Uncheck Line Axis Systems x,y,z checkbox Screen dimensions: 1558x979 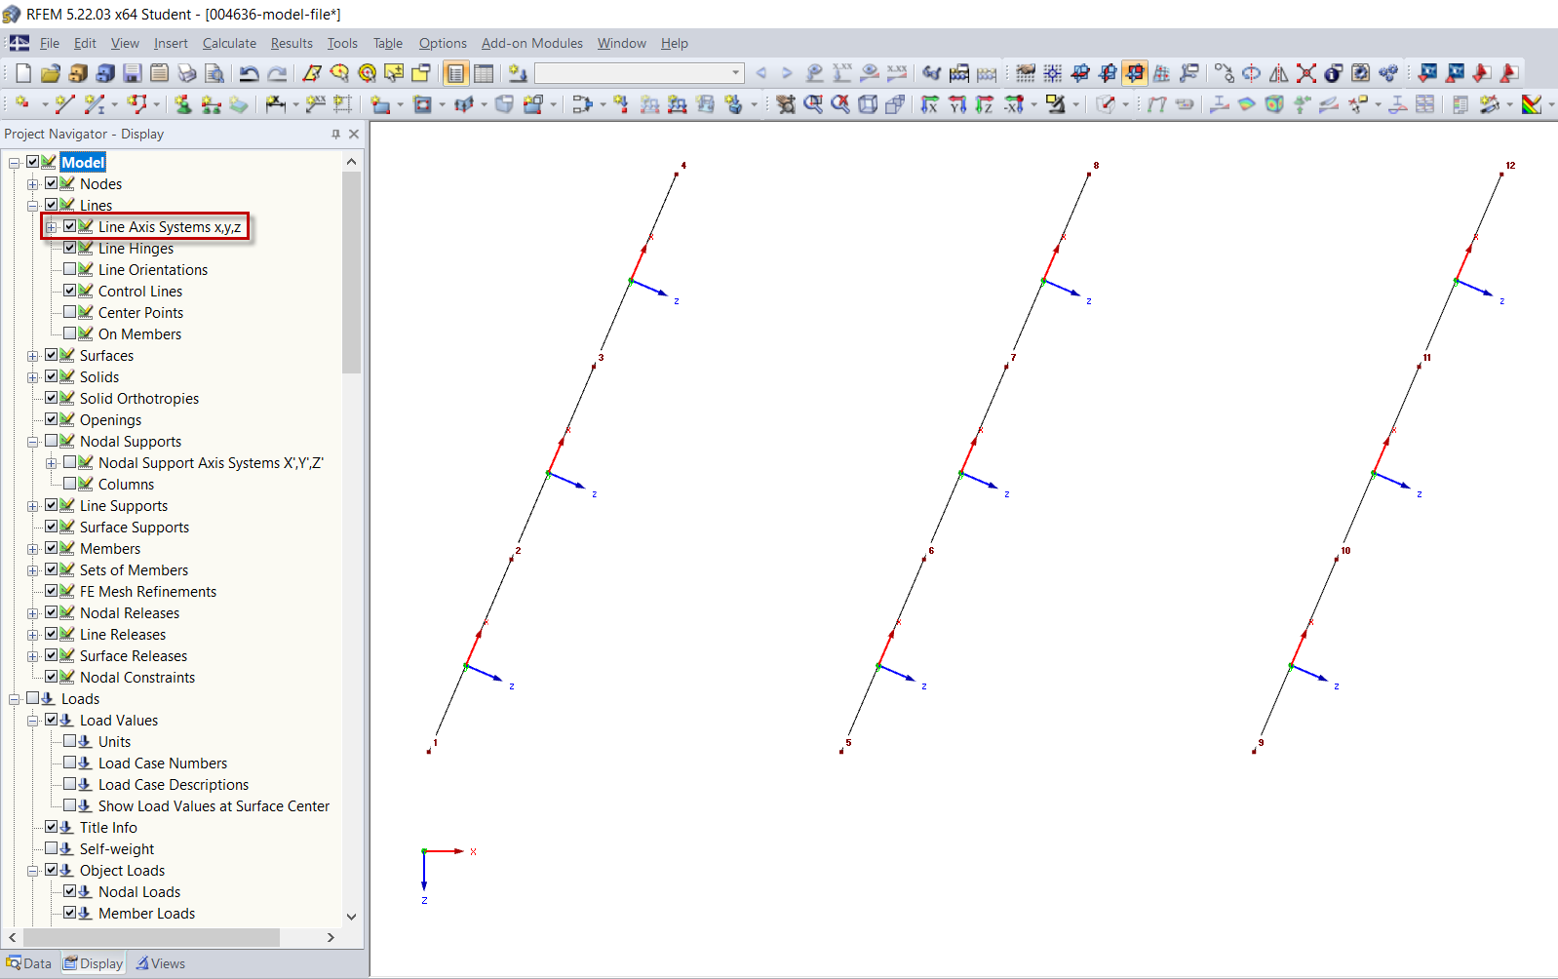[70, 226]
